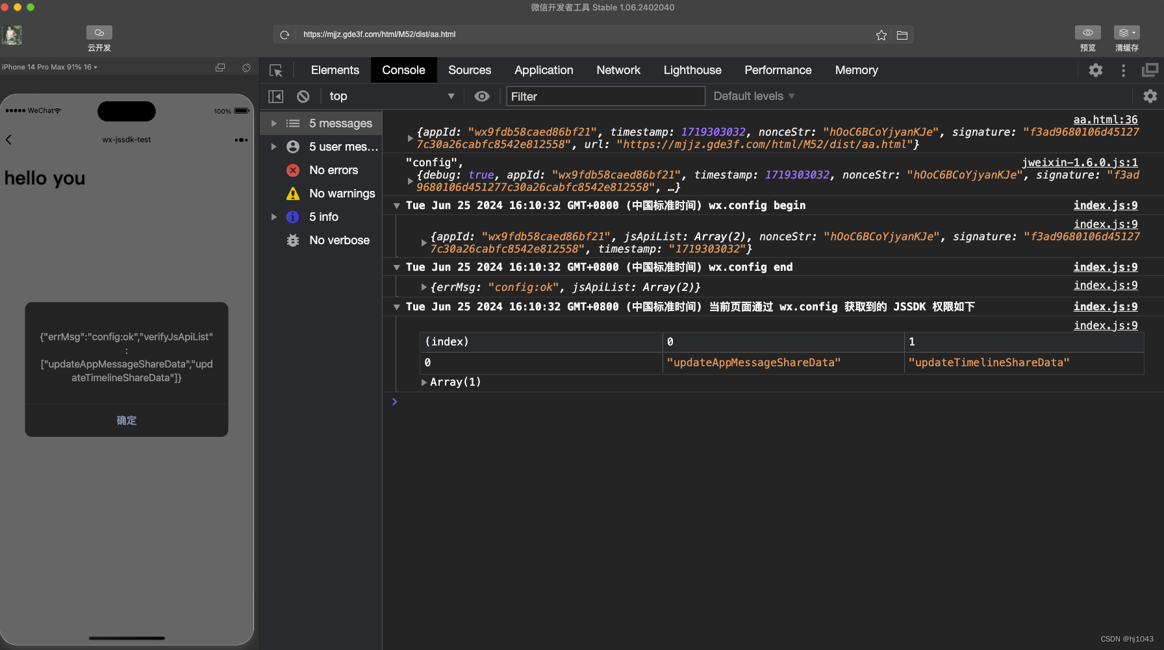The width and height of the screenshot is (1164, 650).
Task: Switch to the Network panel
Action: click(x=618, y=69)
